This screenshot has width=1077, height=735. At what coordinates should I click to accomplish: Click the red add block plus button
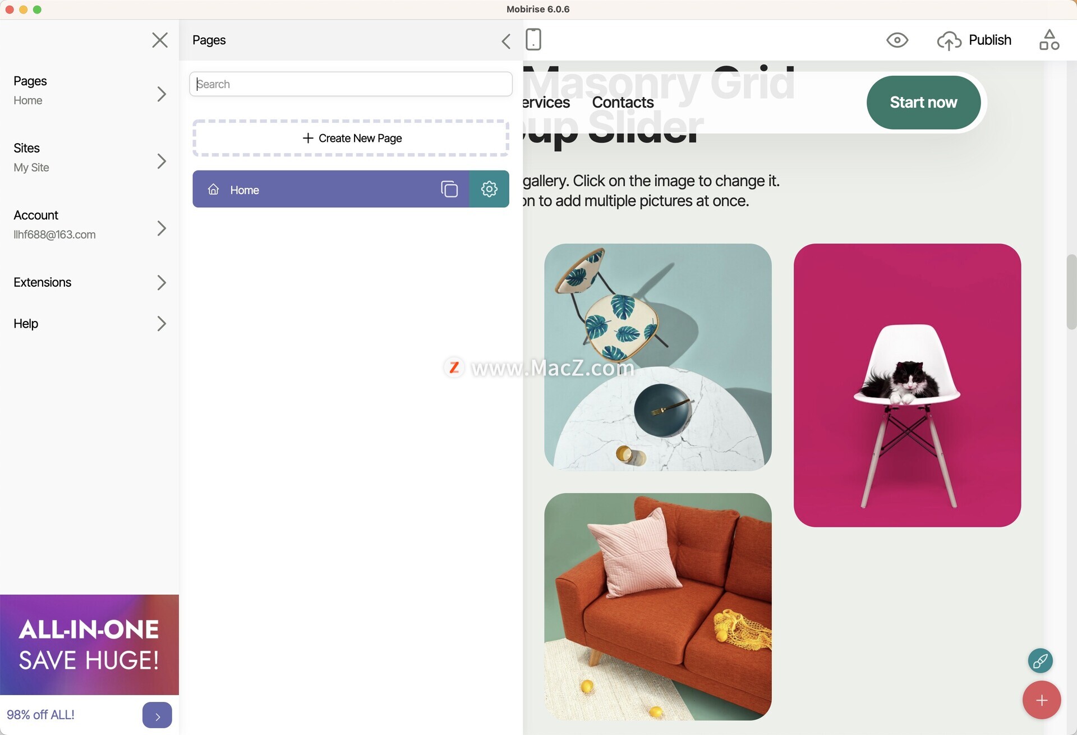1042,700
